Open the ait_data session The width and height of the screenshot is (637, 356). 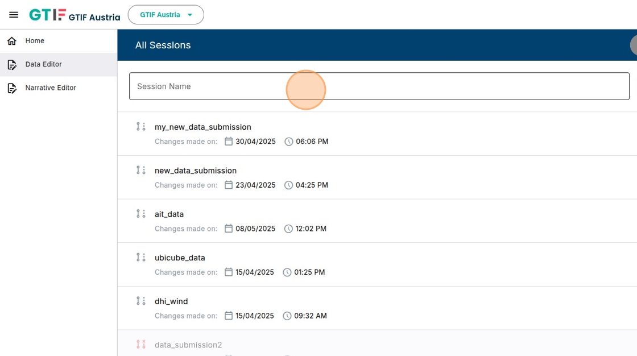[169, 214]
